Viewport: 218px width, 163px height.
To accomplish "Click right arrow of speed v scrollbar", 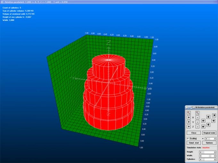I will click(215, 138).
